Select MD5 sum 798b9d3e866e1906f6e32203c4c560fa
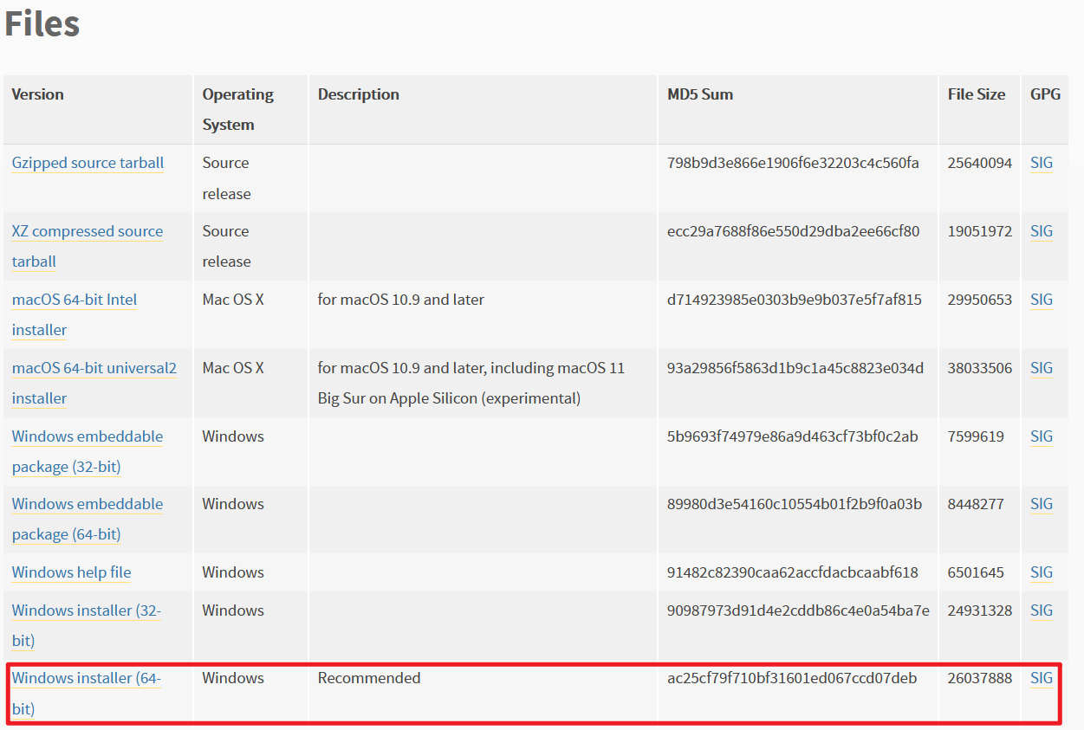This screenshot has width=1084, height=730. tap(793, 163)
